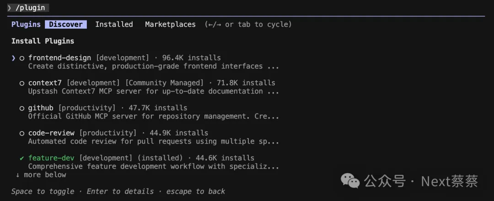This screenshot has width=494, height=201.
Task: Click the Plugins label in tab bar
Action: [26, 25]
